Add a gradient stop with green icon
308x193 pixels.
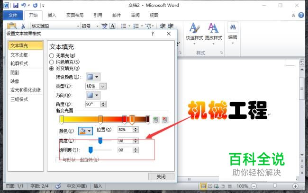tap(156, 120)
